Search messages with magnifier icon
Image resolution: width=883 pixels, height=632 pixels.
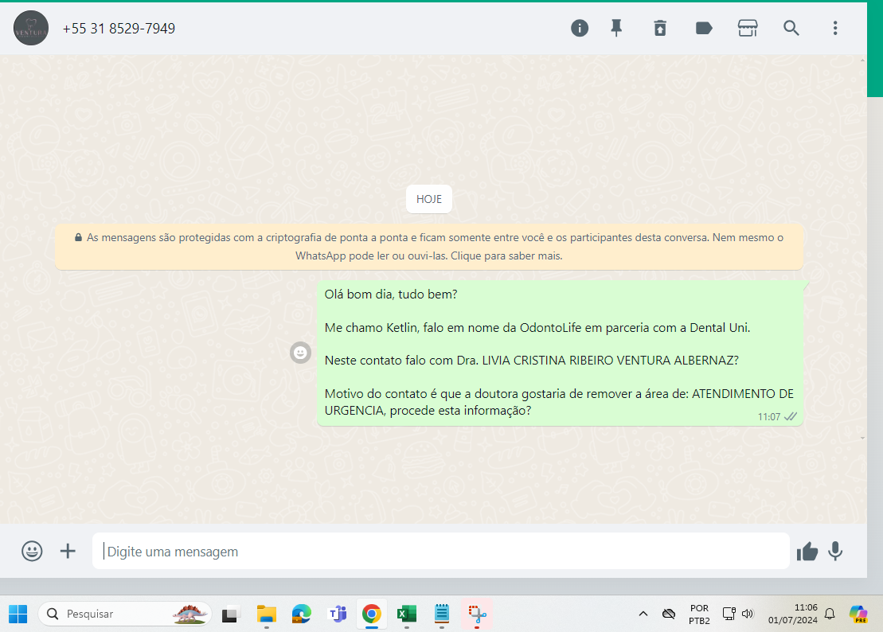coord(791,28)
